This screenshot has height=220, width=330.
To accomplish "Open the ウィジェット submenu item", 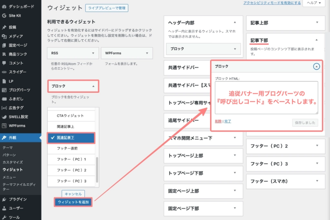I will (x=12, y=169).
